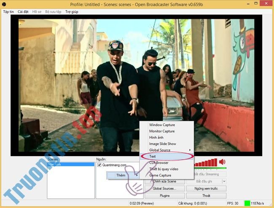Image resolution: width=274 pixels, height=208 pixels.
Task: Click Ngừng xem trước button
Action: click(x=206, y=189)
